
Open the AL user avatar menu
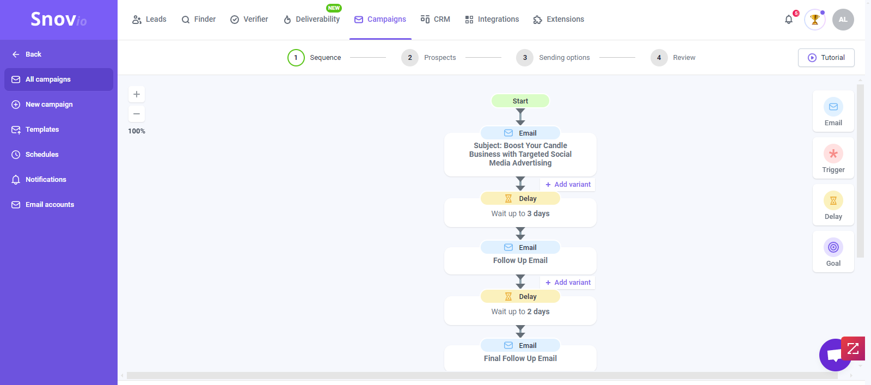843,20
